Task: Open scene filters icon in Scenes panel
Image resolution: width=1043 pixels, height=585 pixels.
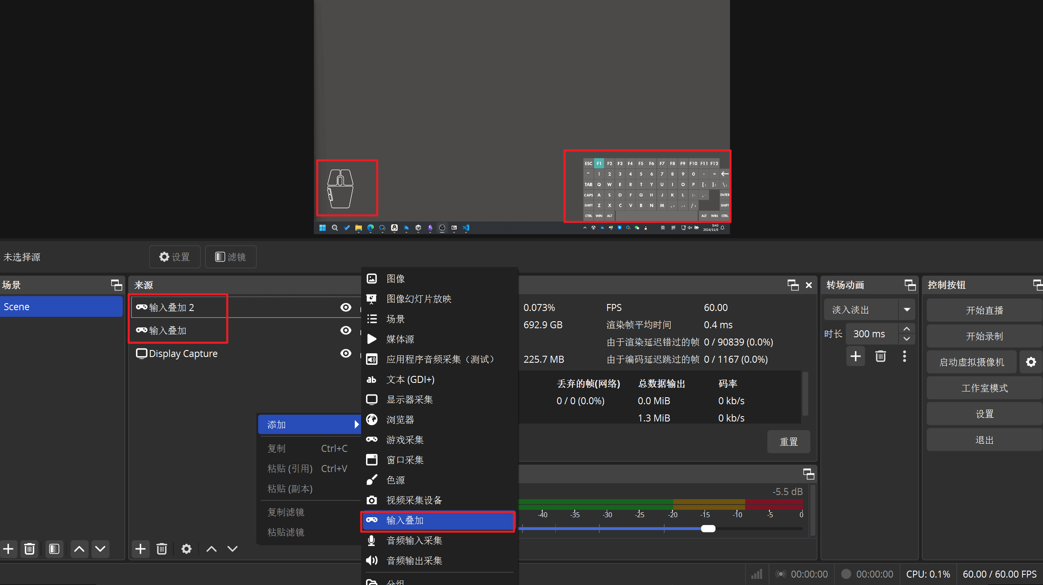Action: [54, 549]
